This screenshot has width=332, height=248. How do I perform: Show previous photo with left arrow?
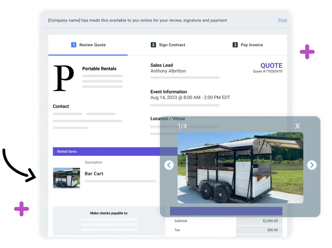(169, 165)
